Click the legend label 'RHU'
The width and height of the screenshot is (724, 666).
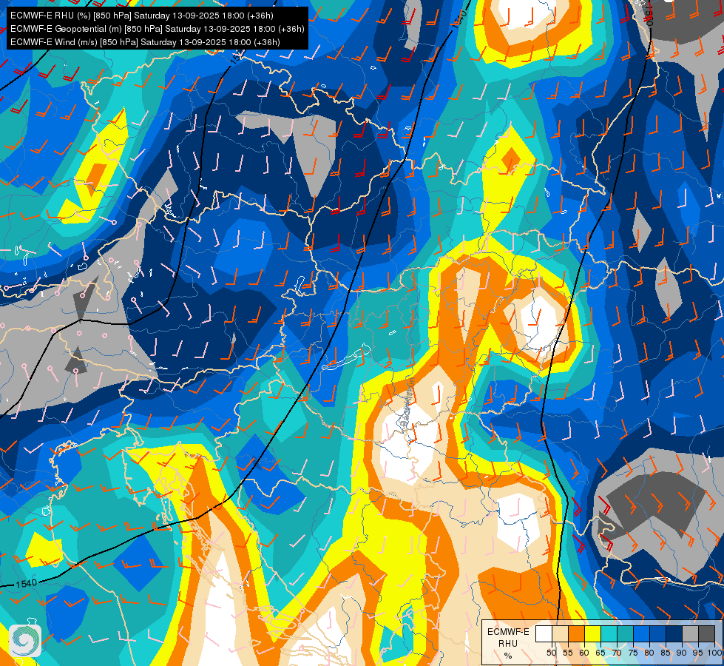(508, 644)
